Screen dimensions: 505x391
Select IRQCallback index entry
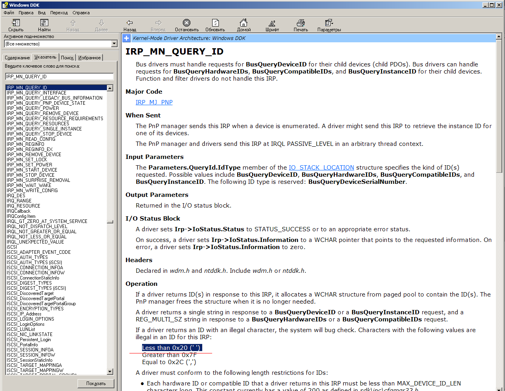click(19, 211)
